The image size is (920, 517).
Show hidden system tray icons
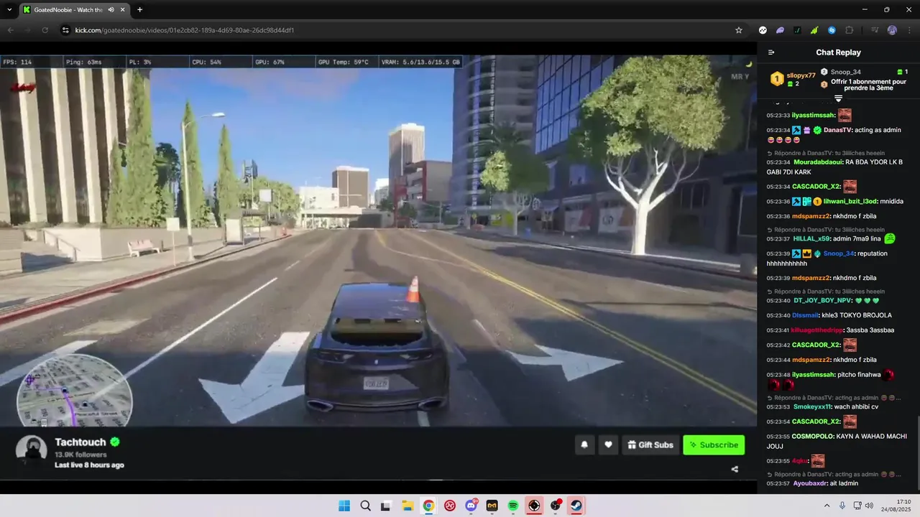click(x=827, y=506)
